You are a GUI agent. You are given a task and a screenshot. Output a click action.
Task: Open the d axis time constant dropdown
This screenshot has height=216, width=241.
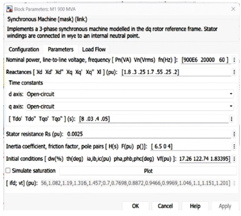tap(130, 94)
